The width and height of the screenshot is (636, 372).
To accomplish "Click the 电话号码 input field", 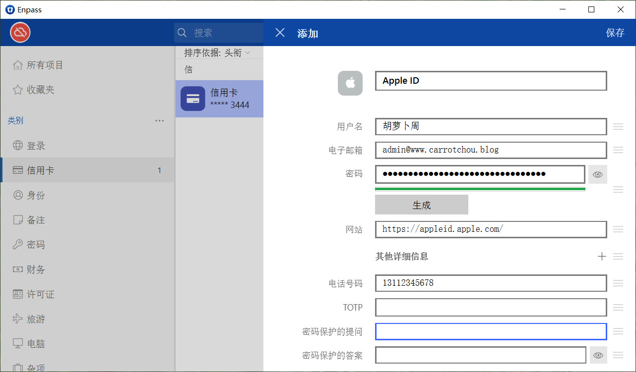I will point(491,283).
